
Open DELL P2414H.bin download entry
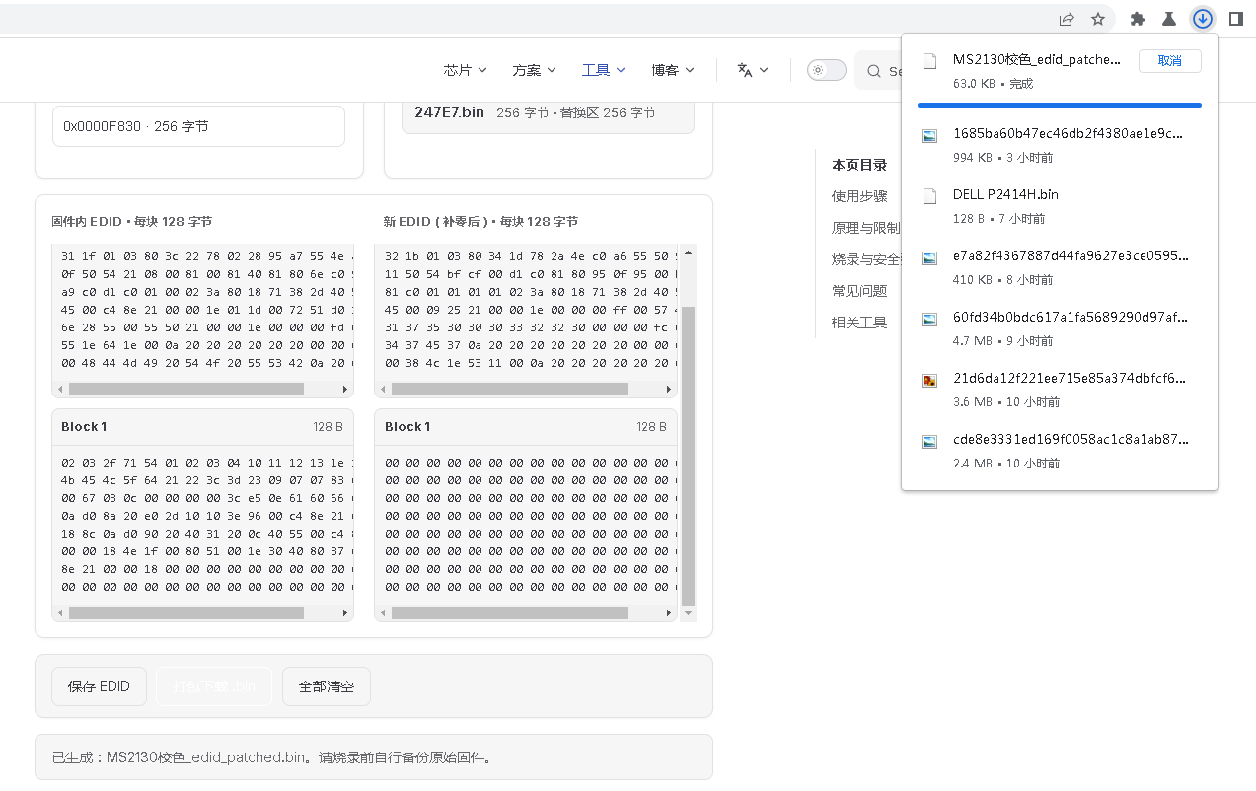1005,195
